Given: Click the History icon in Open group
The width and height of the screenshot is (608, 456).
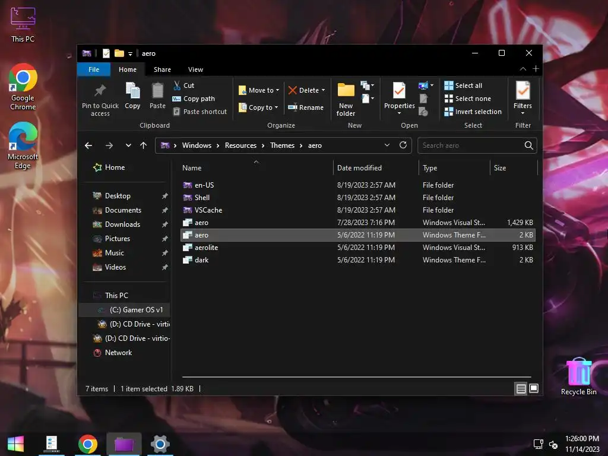Looking at the screenshot, I should click(423, 112).
